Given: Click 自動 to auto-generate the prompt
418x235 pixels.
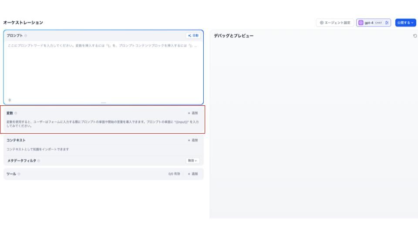Looking at the screenshot, I should click(193, 36).
